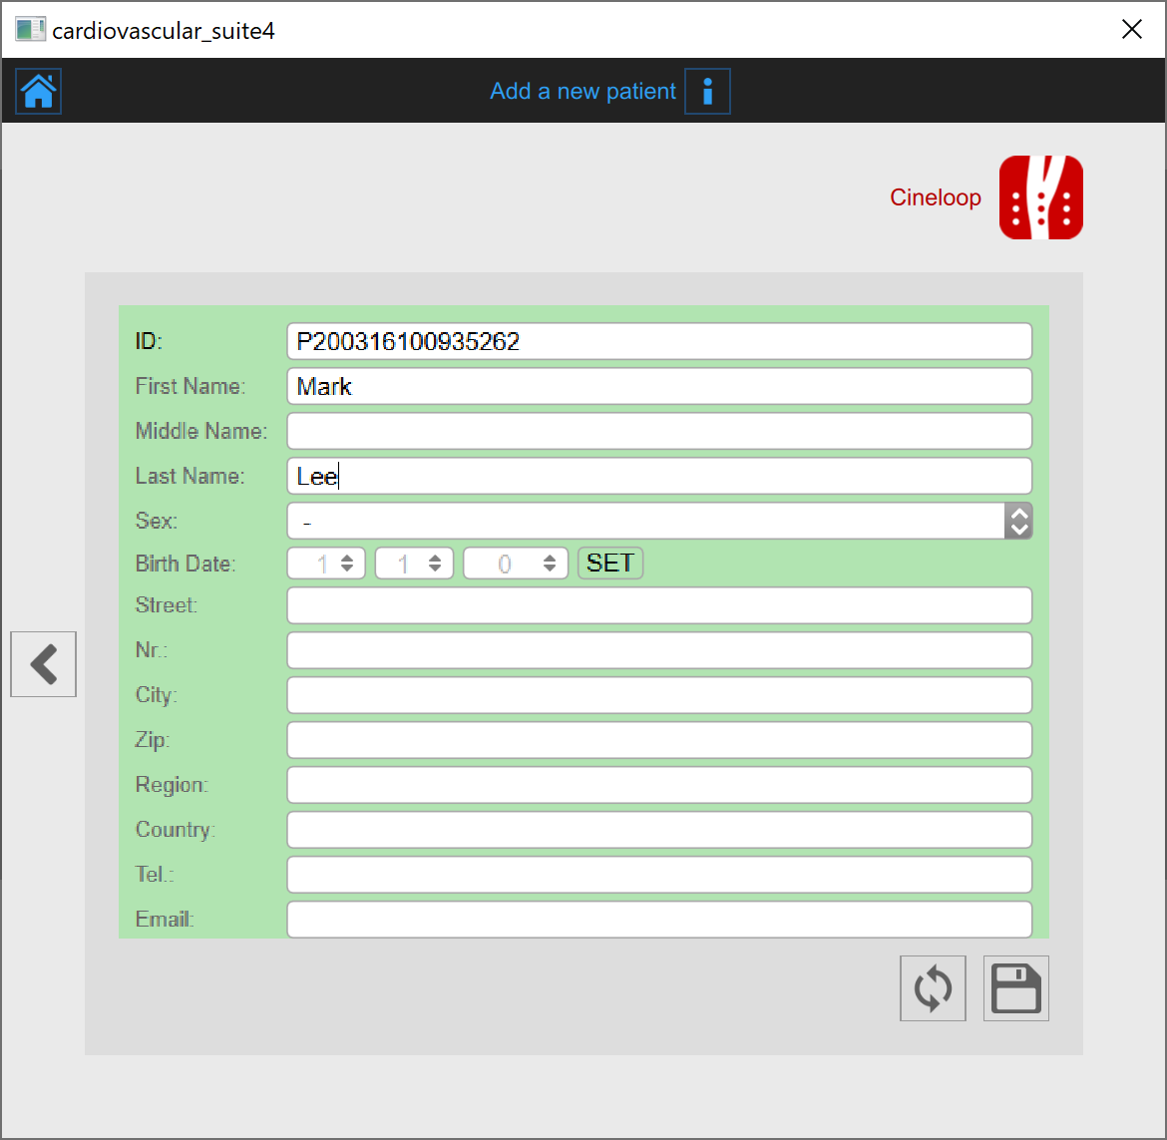Click the back arrow chevron

click(44, 664)
